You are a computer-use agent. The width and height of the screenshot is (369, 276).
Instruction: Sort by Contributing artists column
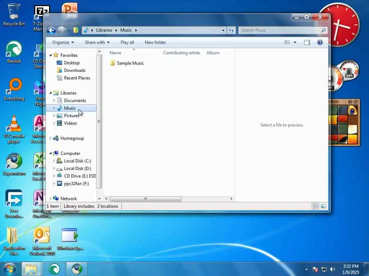pos(182,53)
